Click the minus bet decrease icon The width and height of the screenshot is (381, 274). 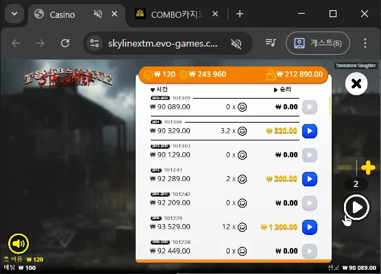coord(345,168)
